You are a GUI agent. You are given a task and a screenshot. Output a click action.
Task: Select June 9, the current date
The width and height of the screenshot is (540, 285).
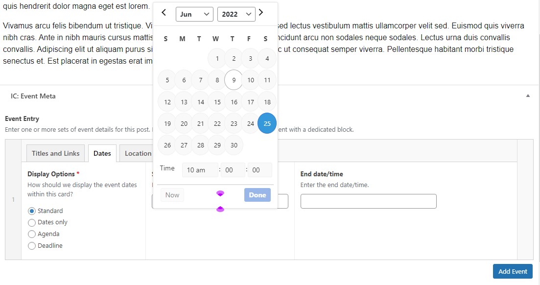pyautogui.click(x=233, y=80)
